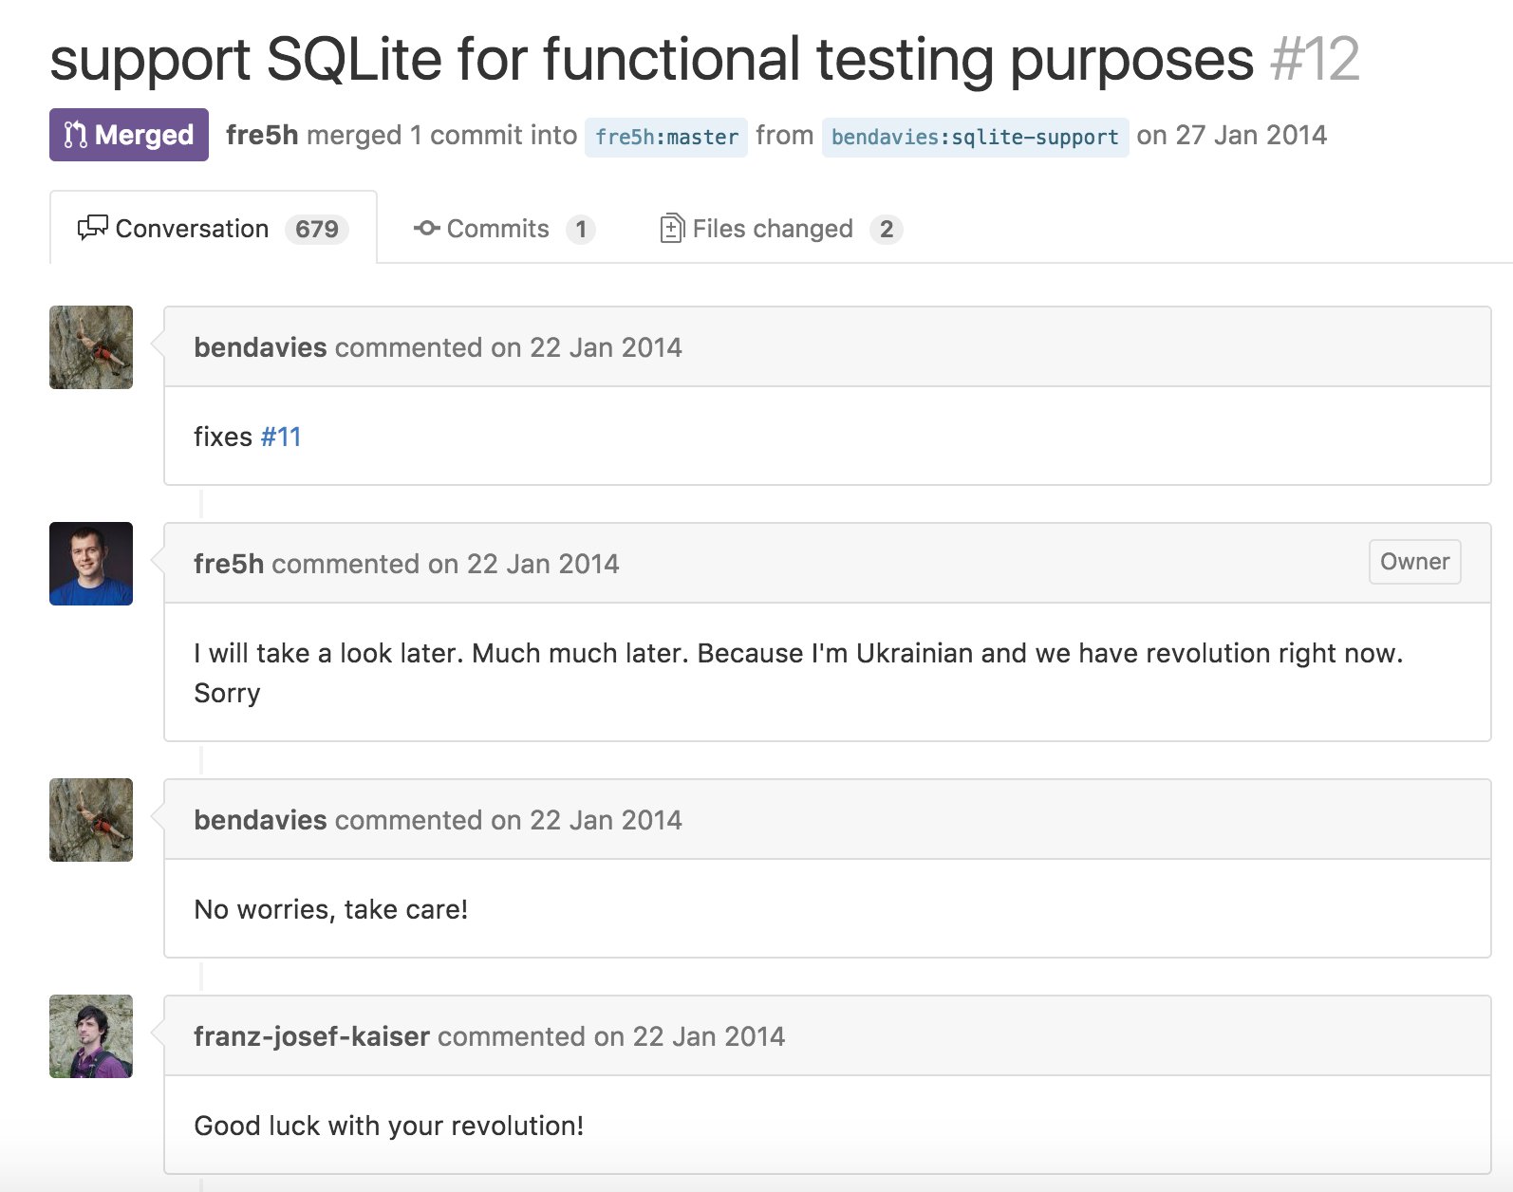Screen dimensions: 1513x1192
Task: Open the bendavies:sqlite-support branch link
Action: pos(975,137)
